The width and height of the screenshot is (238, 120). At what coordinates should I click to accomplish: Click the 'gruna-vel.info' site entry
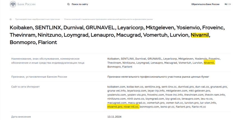point(116,91)
